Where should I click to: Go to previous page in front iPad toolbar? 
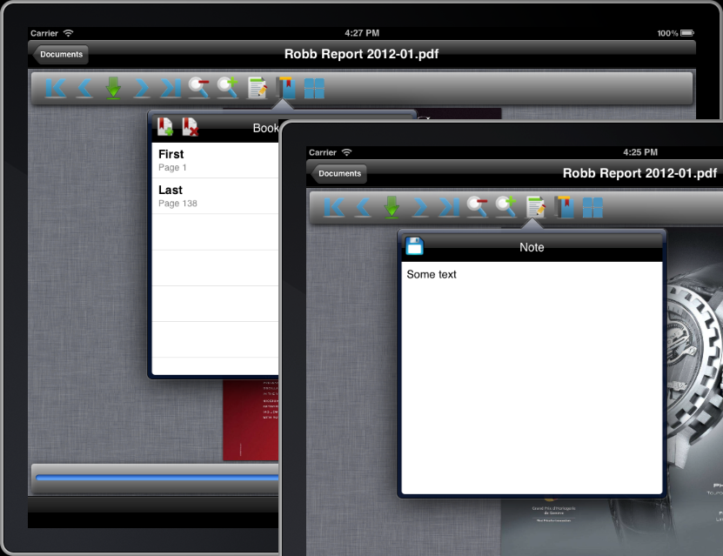(363, 207)
